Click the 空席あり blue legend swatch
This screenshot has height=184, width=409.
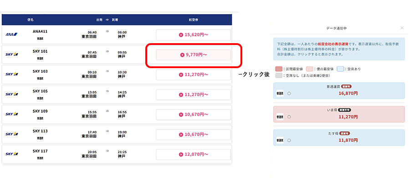click(340, 69)
